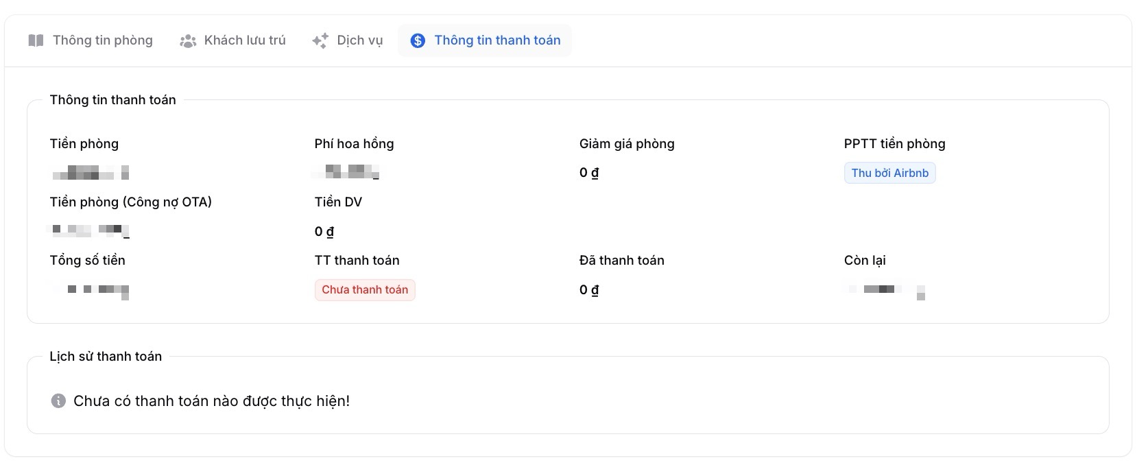Image resolution: width=1137 pixels, height=465 pixels.
Task: Click the book icon beside Thông tin phòng
Action: pos(36,40)
